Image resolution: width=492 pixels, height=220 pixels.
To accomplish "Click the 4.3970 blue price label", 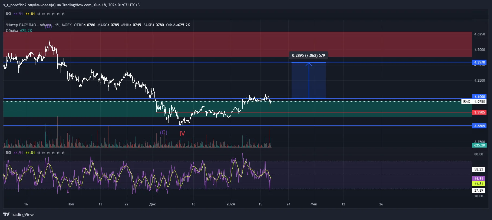I will tap(479, 62).
